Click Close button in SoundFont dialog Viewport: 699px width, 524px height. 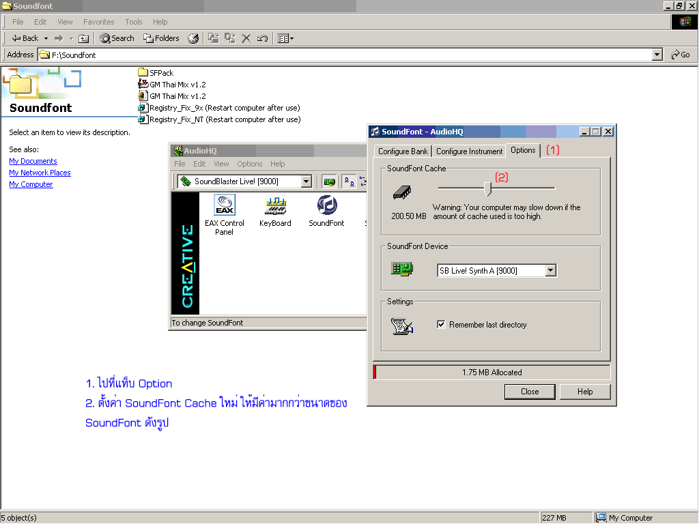coord(530,392)
